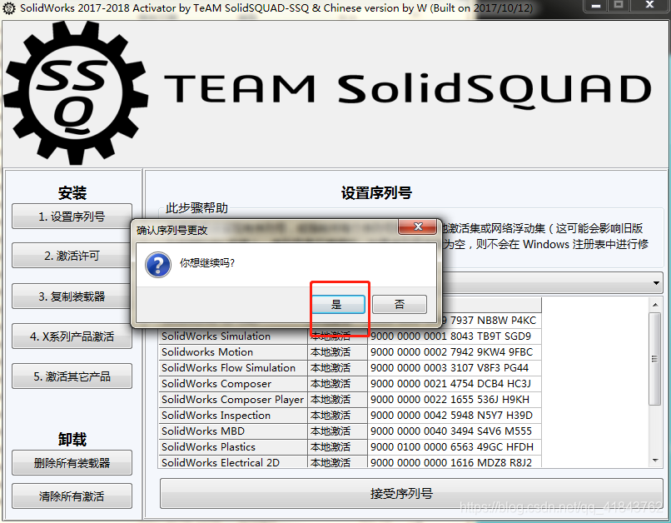
Task: Click 本地激活 in the SolidWorks Inspection row
Action: [338, 416]
